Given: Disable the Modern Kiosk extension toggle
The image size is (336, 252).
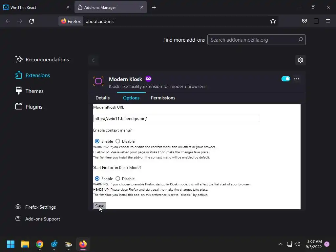Looking at the screenshot, I should click(x=286, y=79).
